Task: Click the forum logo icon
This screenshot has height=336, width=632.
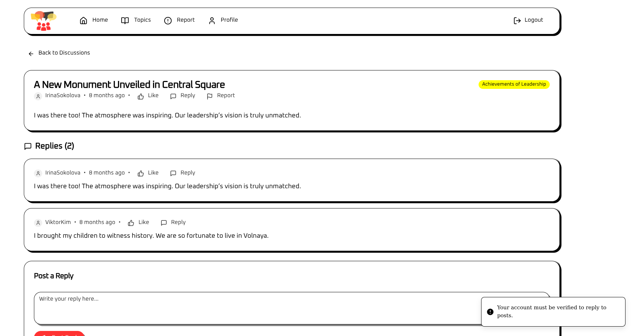Action: 43,21
